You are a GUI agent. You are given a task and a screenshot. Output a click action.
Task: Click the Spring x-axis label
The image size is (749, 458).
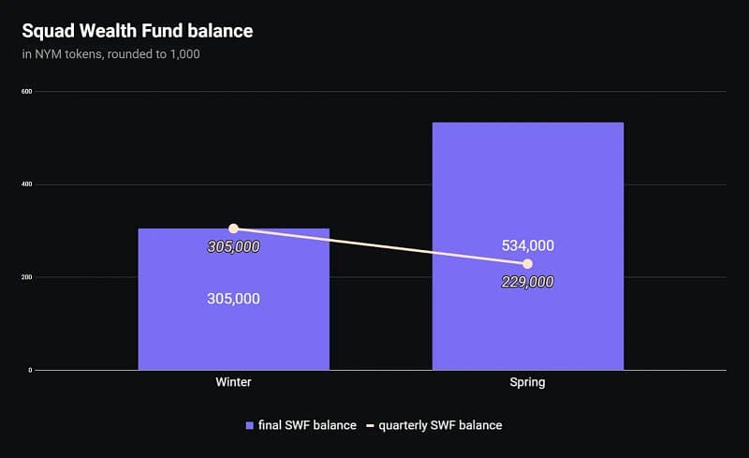pyautogui.click(x=528, y=382)
